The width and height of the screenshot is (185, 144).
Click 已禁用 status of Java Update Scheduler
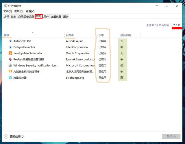coord(102,53)
